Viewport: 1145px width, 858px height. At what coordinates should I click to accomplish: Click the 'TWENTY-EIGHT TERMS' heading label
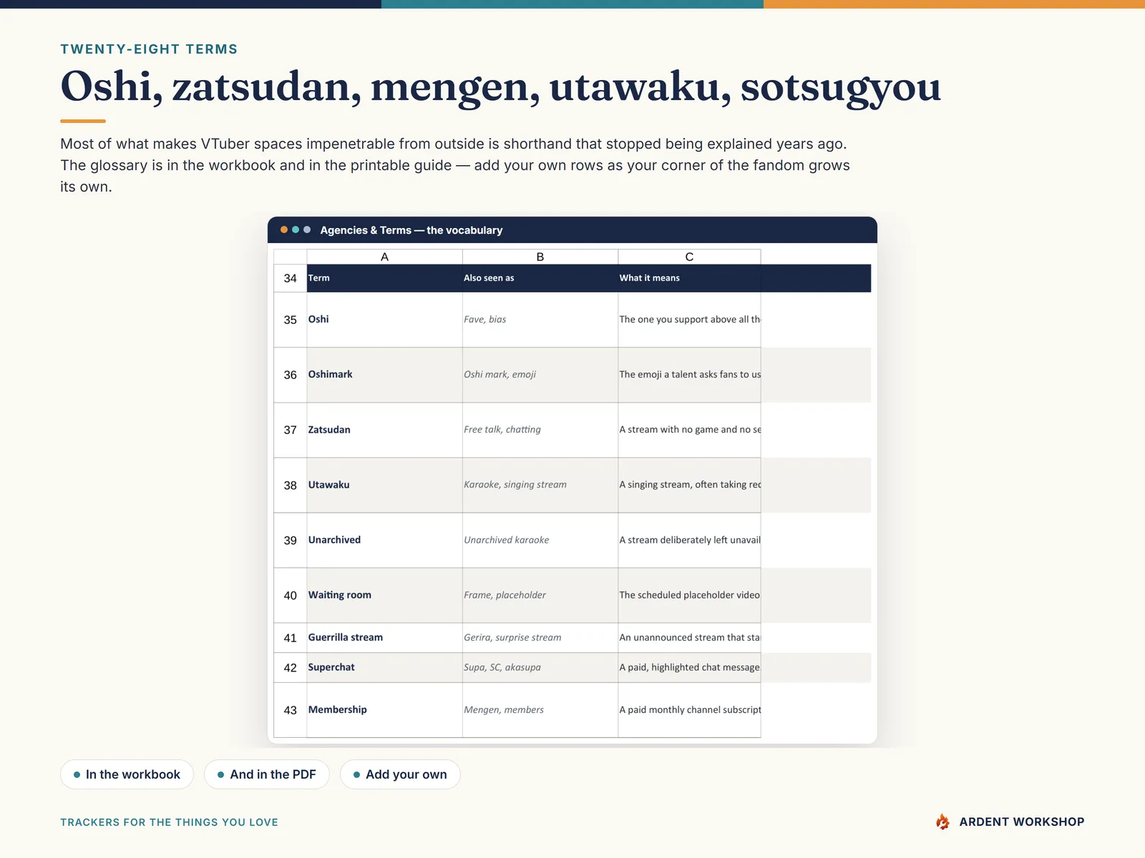[x=149, y=49]
